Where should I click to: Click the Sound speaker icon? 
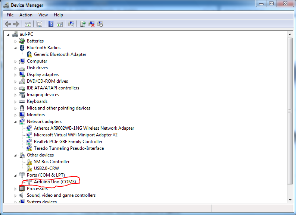(x=22, y=195)
